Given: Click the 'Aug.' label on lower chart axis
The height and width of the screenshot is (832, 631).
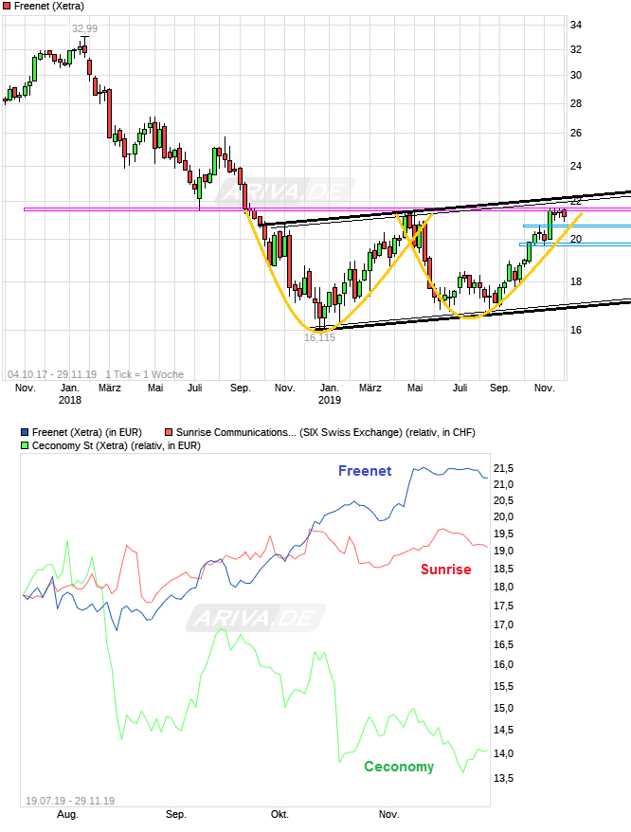Looking at the screenshot, I should coord(67,815).
